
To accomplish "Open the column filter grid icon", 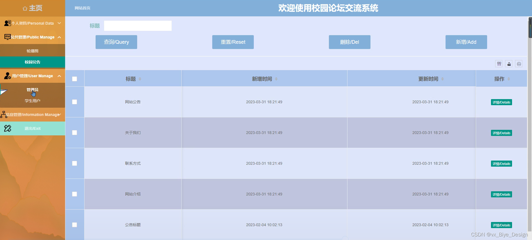I will 499,64.
